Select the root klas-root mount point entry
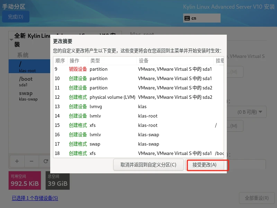The height and width of the screenshot is (208, 277). (29, 66)
